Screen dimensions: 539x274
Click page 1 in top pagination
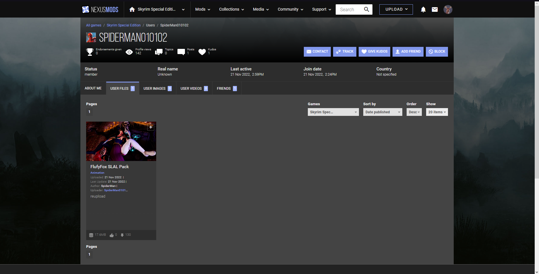coord(89,112)
